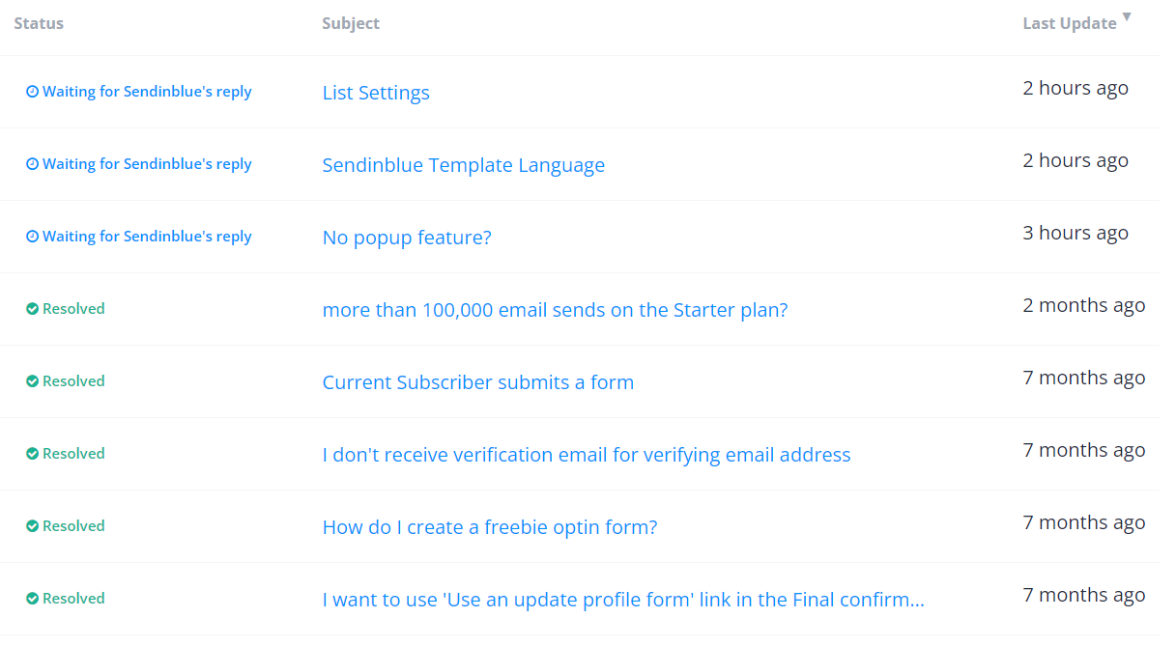Open the No popup feature? ticket
The width and height of the screenshot is (1176, 646).
[x=407, y=238]
